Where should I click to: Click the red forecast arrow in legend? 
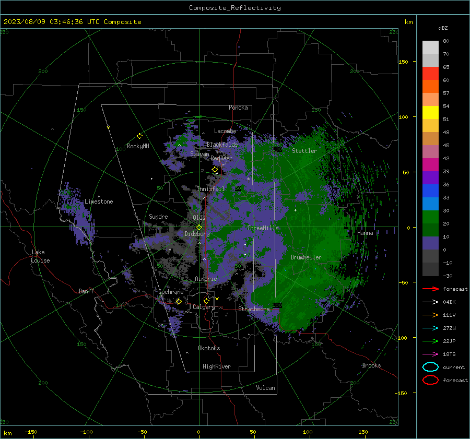[x=430, y=289]
